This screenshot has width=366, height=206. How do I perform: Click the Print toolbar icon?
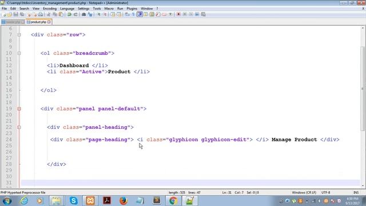point(41,14)
